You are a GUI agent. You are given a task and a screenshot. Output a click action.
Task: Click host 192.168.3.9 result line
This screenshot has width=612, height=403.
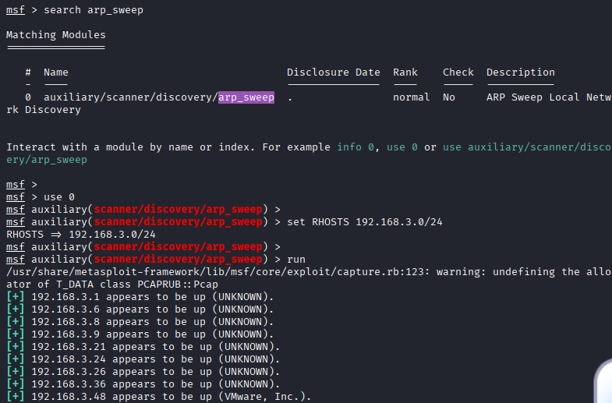click(140, 334)
